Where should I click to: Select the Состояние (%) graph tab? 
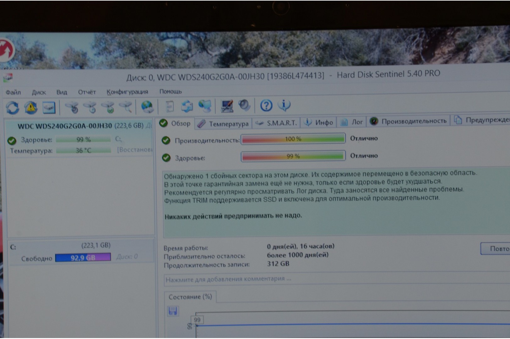pos(190,297)
